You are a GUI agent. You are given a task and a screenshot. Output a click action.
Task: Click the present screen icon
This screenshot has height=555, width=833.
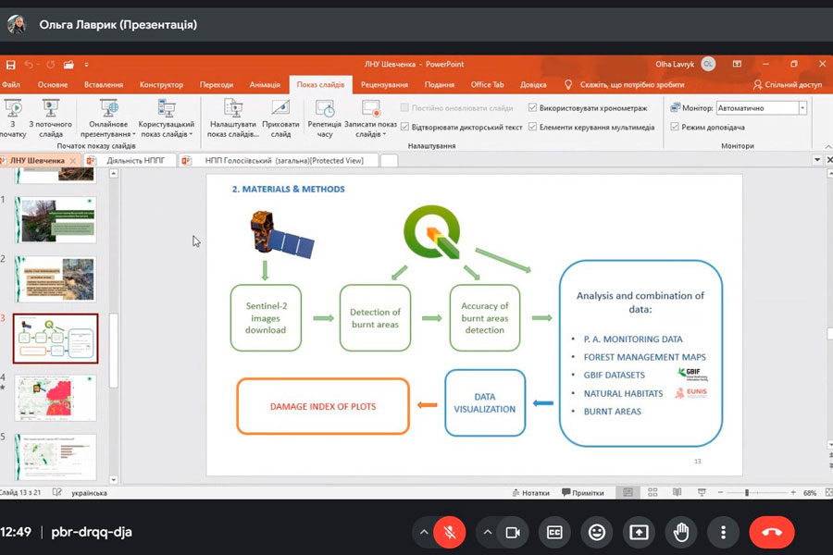click(x=639, y=532)
